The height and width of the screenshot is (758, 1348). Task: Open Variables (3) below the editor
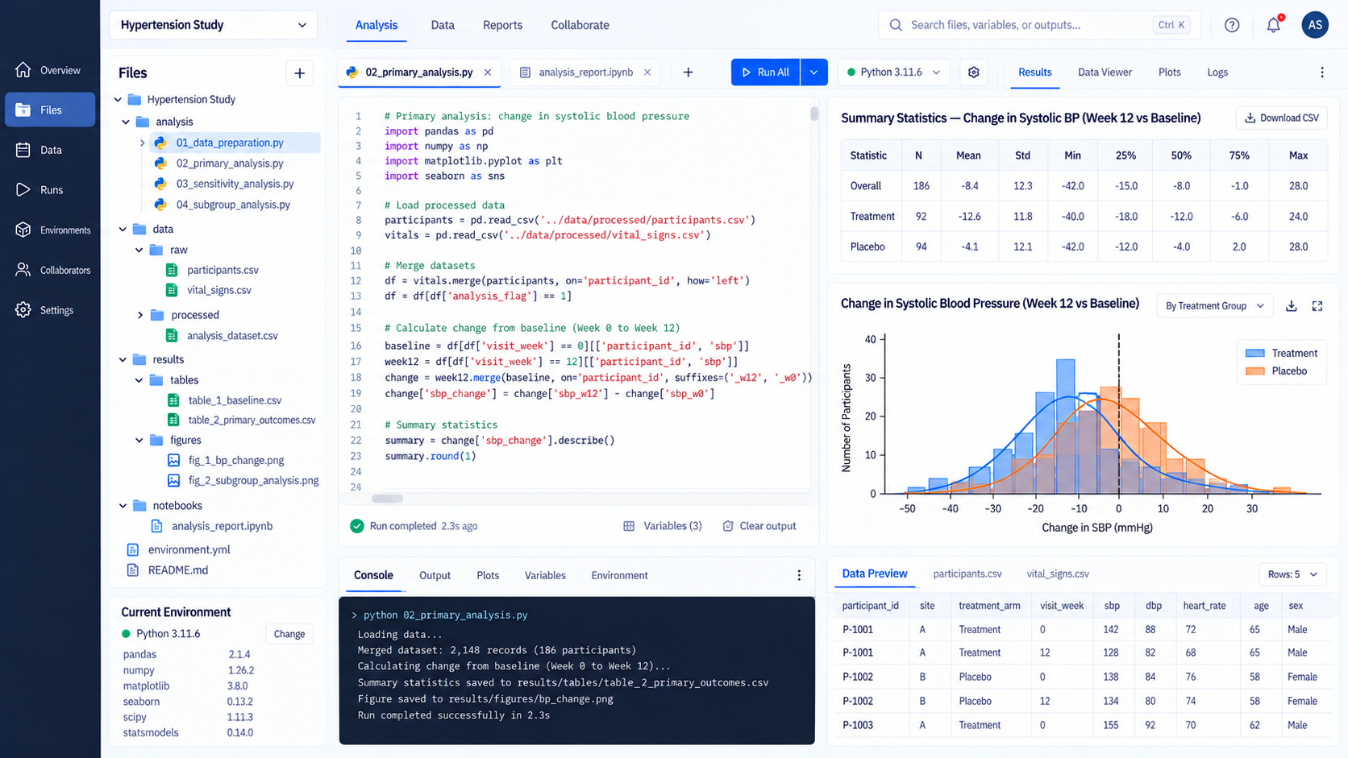click(x=663, y=526)
